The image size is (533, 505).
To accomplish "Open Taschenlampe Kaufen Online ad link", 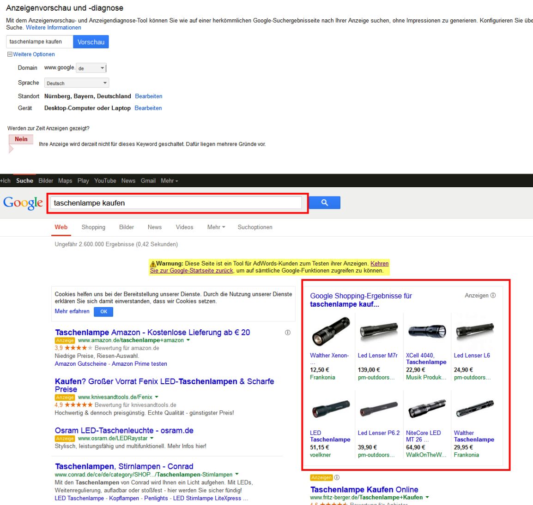I will click(364, 490).
